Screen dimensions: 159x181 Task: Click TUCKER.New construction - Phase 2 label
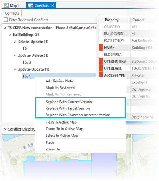click(52, 28)
